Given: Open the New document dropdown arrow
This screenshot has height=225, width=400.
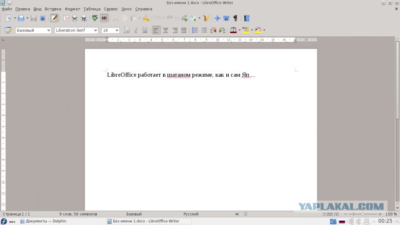Looking at the screenshot, I should [x=15, y=18].
